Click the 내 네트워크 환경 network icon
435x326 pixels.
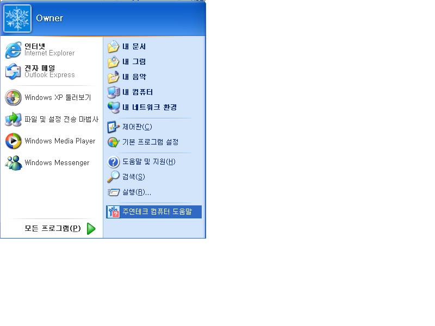[114, 107]
